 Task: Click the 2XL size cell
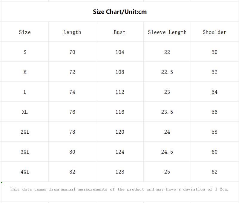(x=25, y=132)
